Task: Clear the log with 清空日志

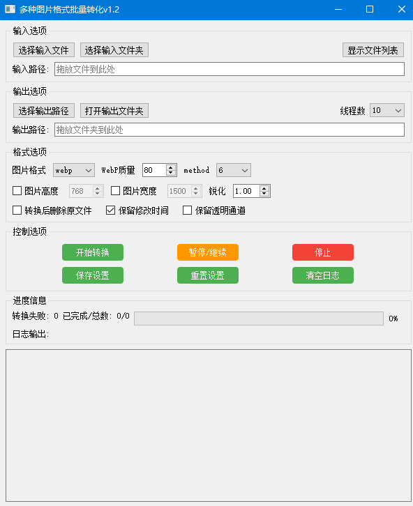Action: (323, 275)
